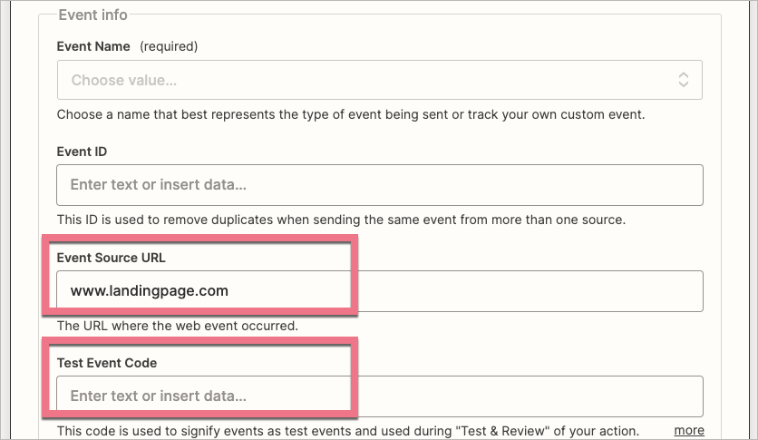Screen dimensions: 758x440
Task: Click the www.landingpage.com text
Action: coord(149,291)
